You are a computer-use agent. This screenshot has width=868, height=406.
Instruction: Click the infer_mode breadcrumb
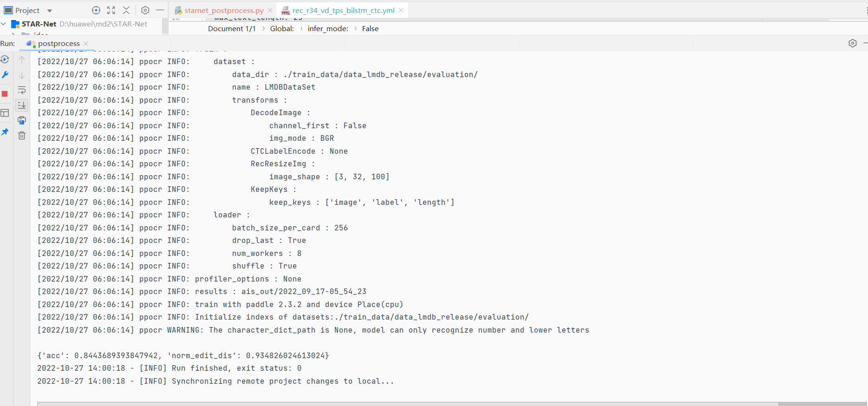click(x=328, y=29)
